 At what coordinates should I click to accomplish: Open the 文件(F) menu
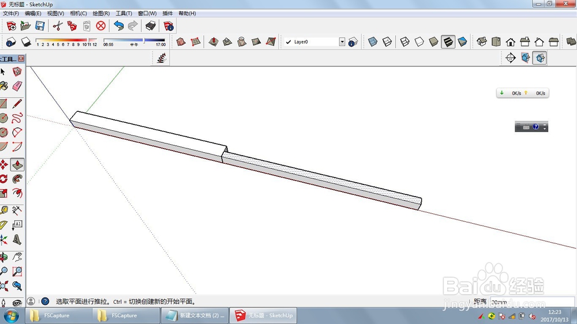(x=10, y=13)
